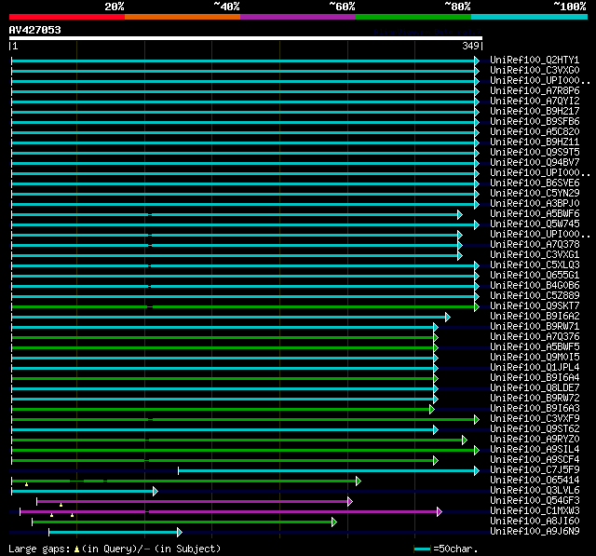
Task: Click the cyan arrowhead of the B9I6A2 hit
Action: pos(448,317)
